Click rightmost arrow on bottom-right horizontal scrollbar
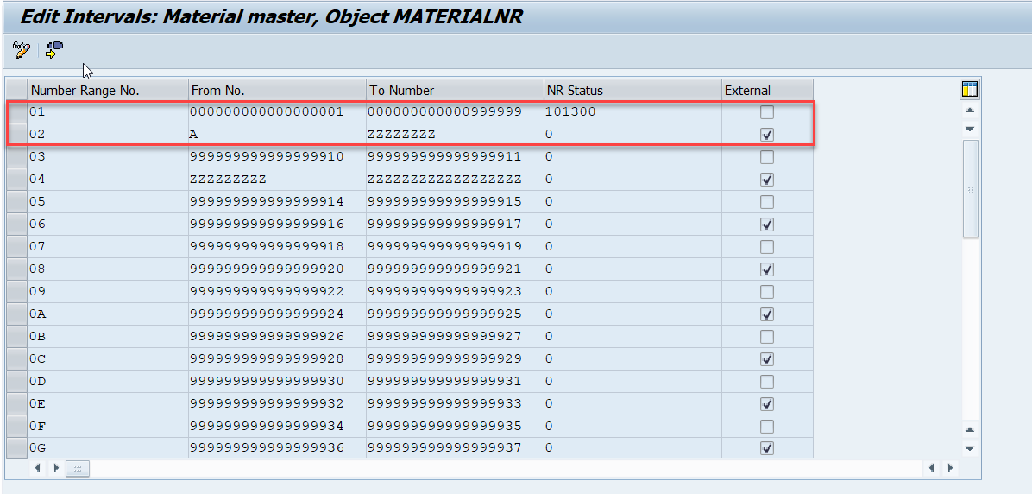The width and height of the screenshot is (1032, 494). click(x=949, y=468)
